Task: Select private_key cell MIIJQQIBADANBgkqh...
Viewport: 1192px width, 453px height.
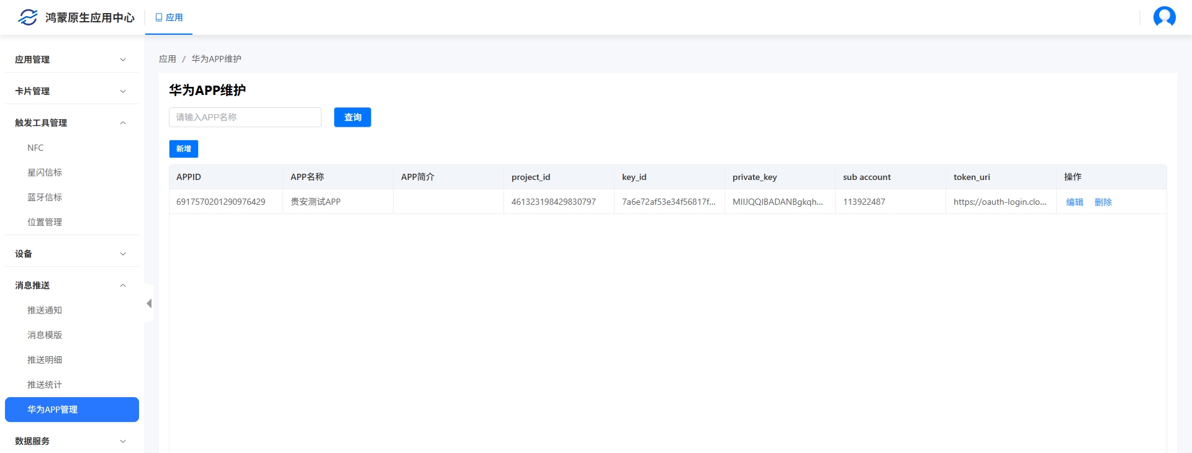Action: click(x=780, y=202)
